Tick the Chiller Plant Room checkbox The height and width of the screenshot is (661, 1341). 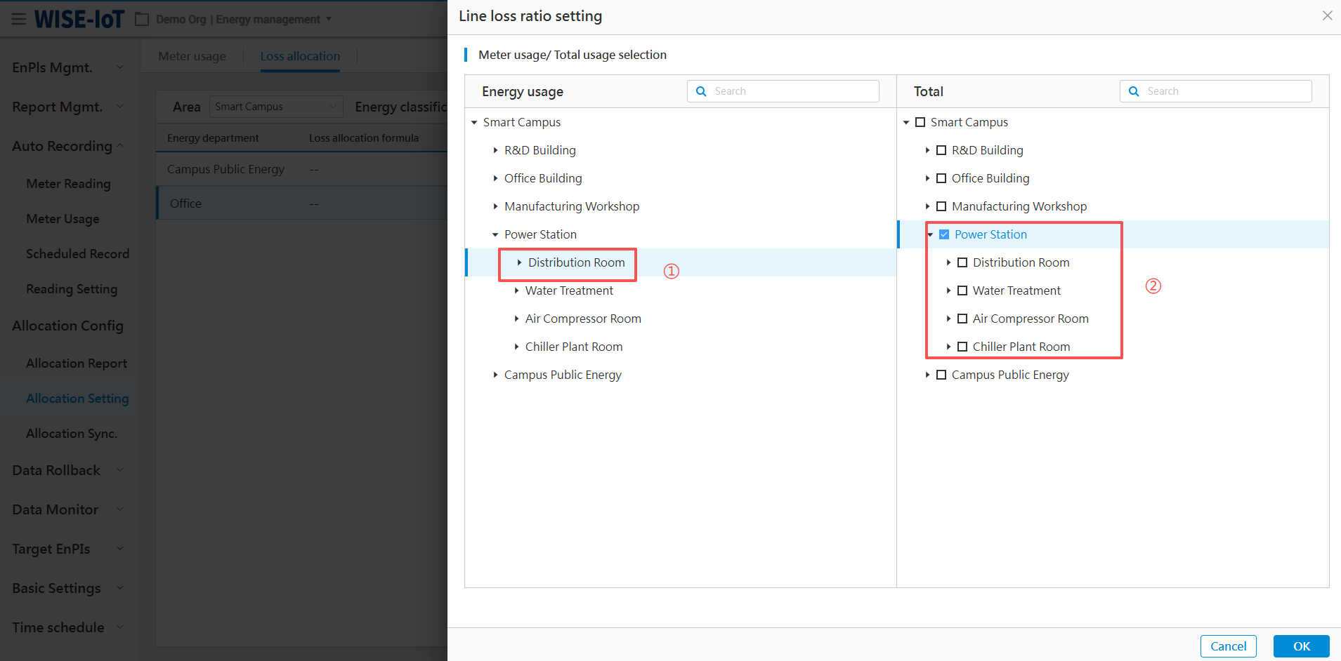point(962,347)
